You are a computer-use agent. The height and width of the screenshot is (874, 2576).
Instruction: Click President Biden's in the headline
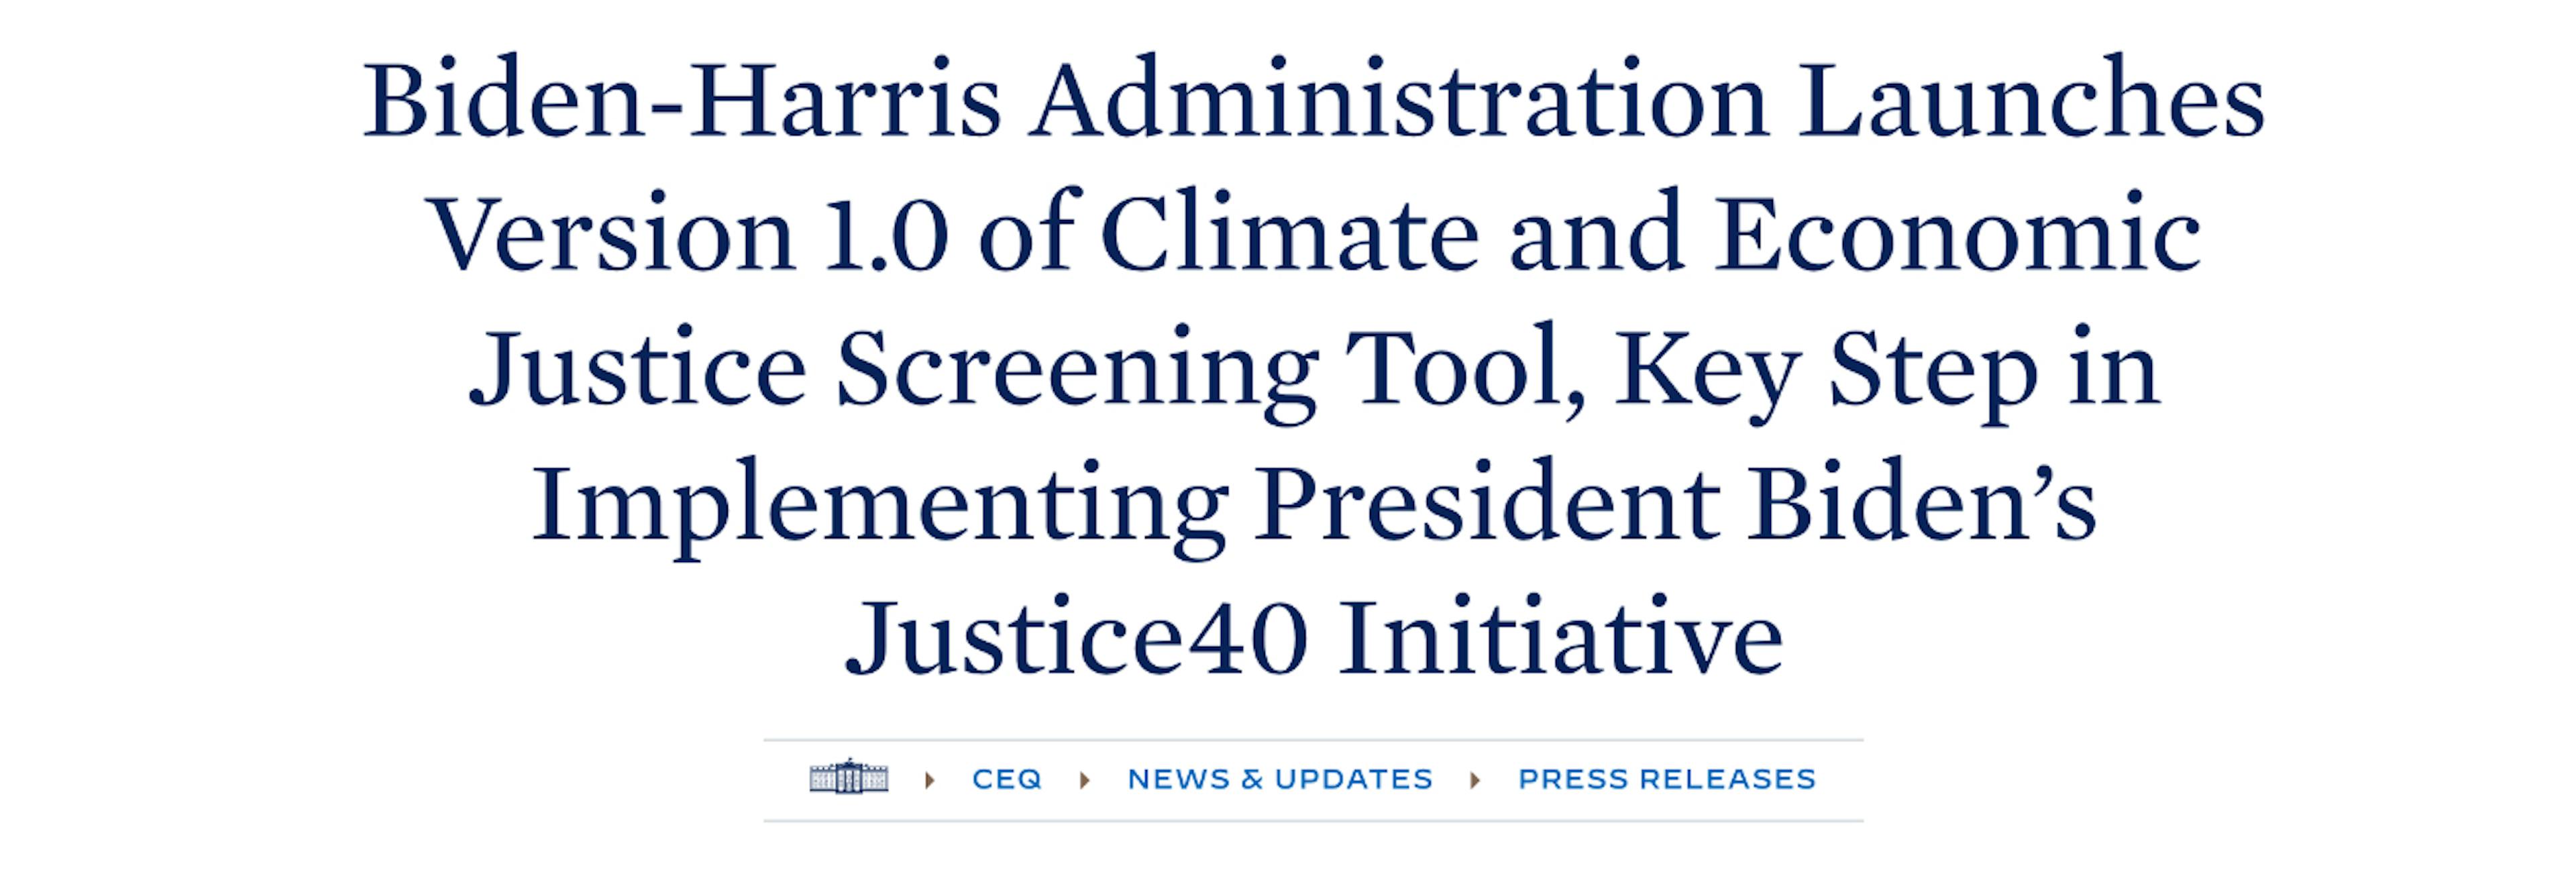[1675, 505]
